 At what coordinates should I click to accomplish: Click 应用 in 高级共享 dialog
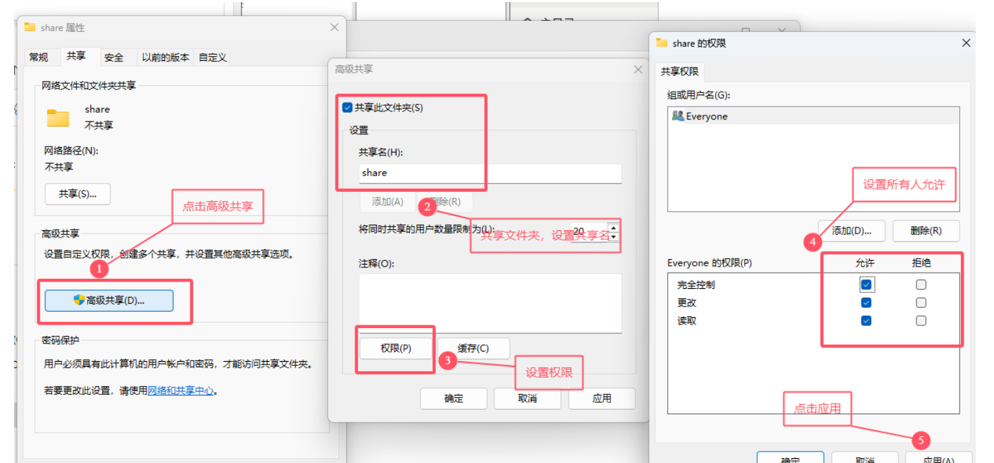click(x=602, y=398)
